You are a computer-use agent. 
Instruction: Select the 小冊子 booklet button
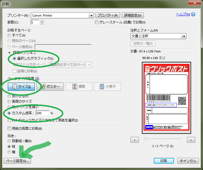pyautogui.click(x=108, y=87)
